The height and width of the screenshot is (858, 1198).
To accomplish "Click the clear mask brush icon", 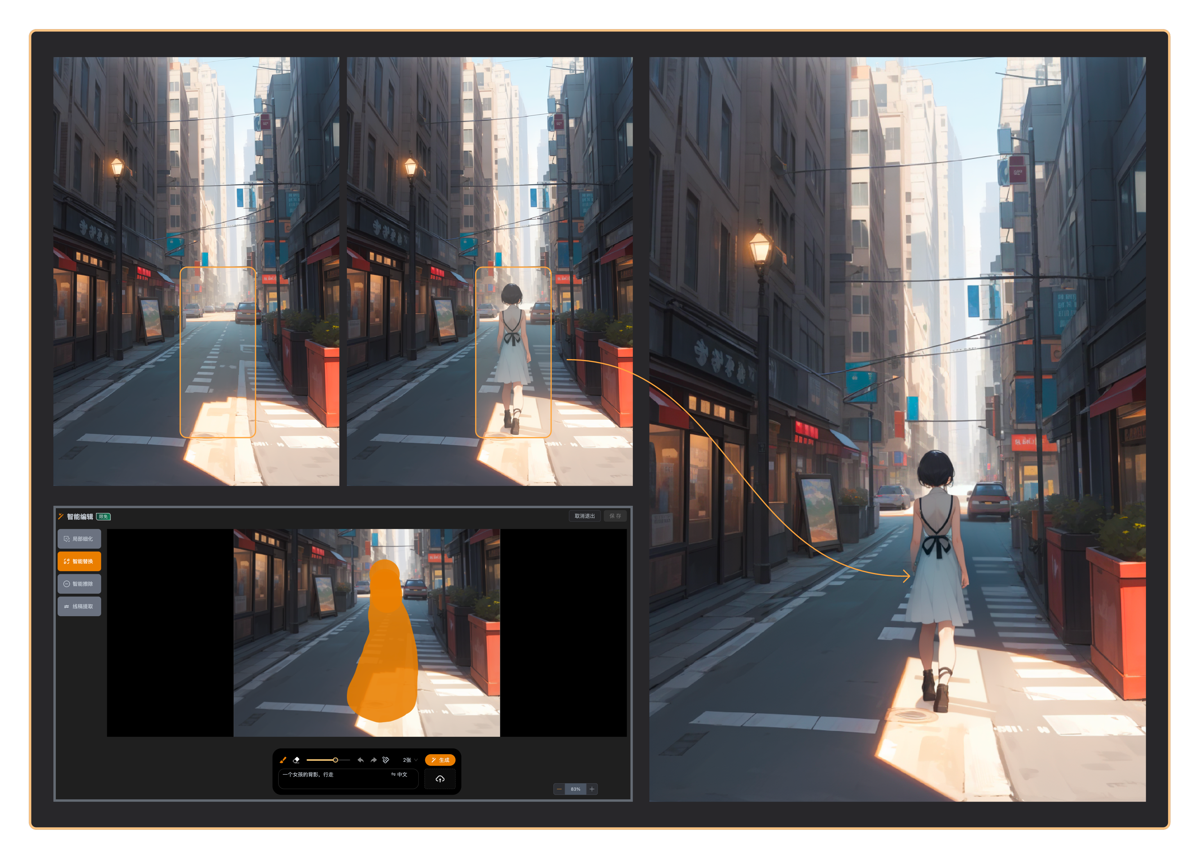I will pos(386,760).
